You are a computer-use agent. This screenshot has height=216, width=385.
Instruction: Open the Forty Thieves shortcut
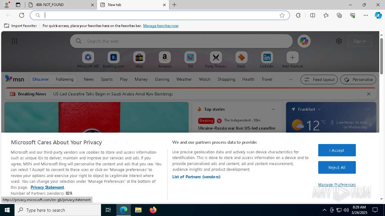(216, 60)
